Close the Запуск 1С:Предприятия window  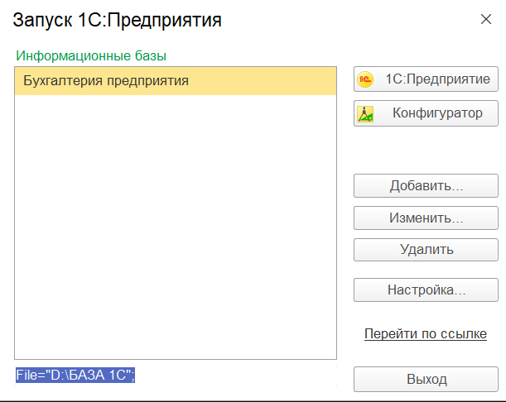point(485,19)
